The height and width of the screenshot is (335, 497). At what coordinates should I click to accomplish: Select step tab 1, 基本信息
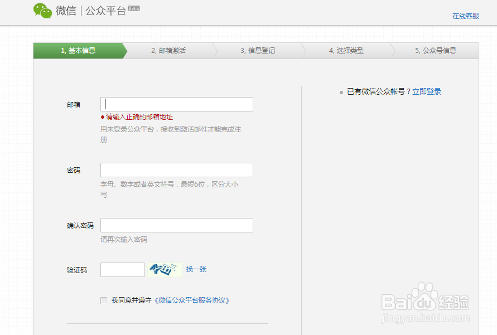pyautogui.click(x=78, y=51)
